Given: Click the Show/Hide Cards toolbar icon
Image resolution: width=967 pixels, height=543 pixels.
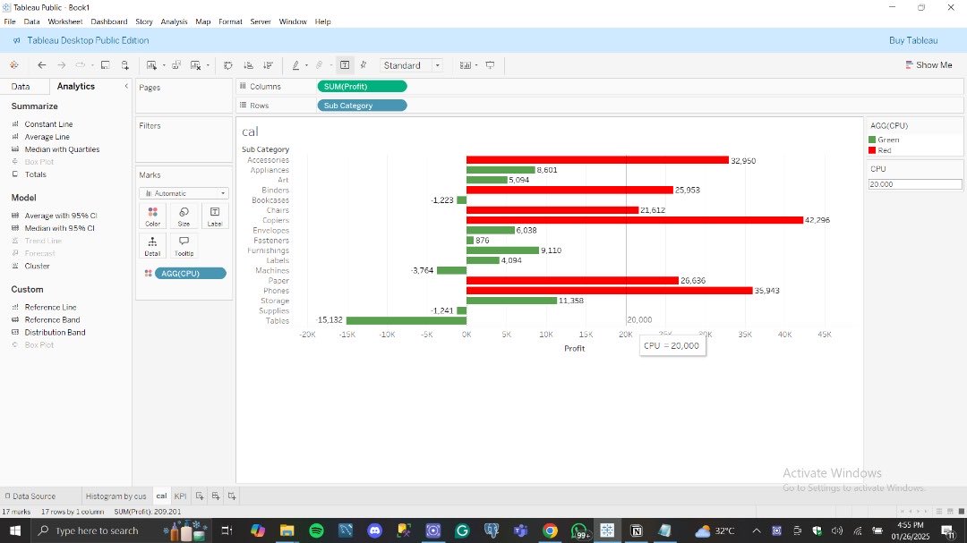Looking at the screenshot, I should pos(466,64).
